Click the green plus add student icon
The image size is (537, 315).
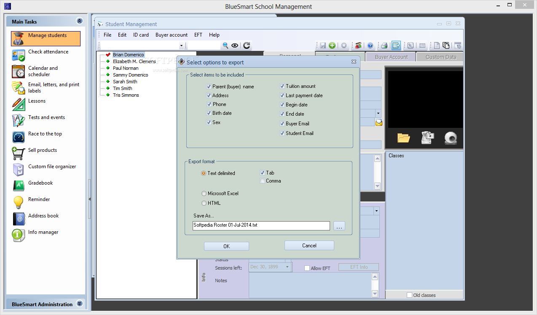tap(332, 45)
